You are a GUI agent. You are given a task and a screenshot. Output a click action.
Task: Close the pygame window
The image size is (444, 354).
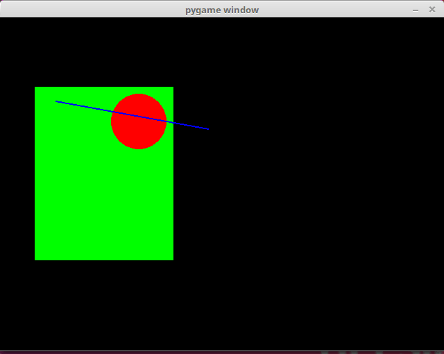tap(432, 10)
